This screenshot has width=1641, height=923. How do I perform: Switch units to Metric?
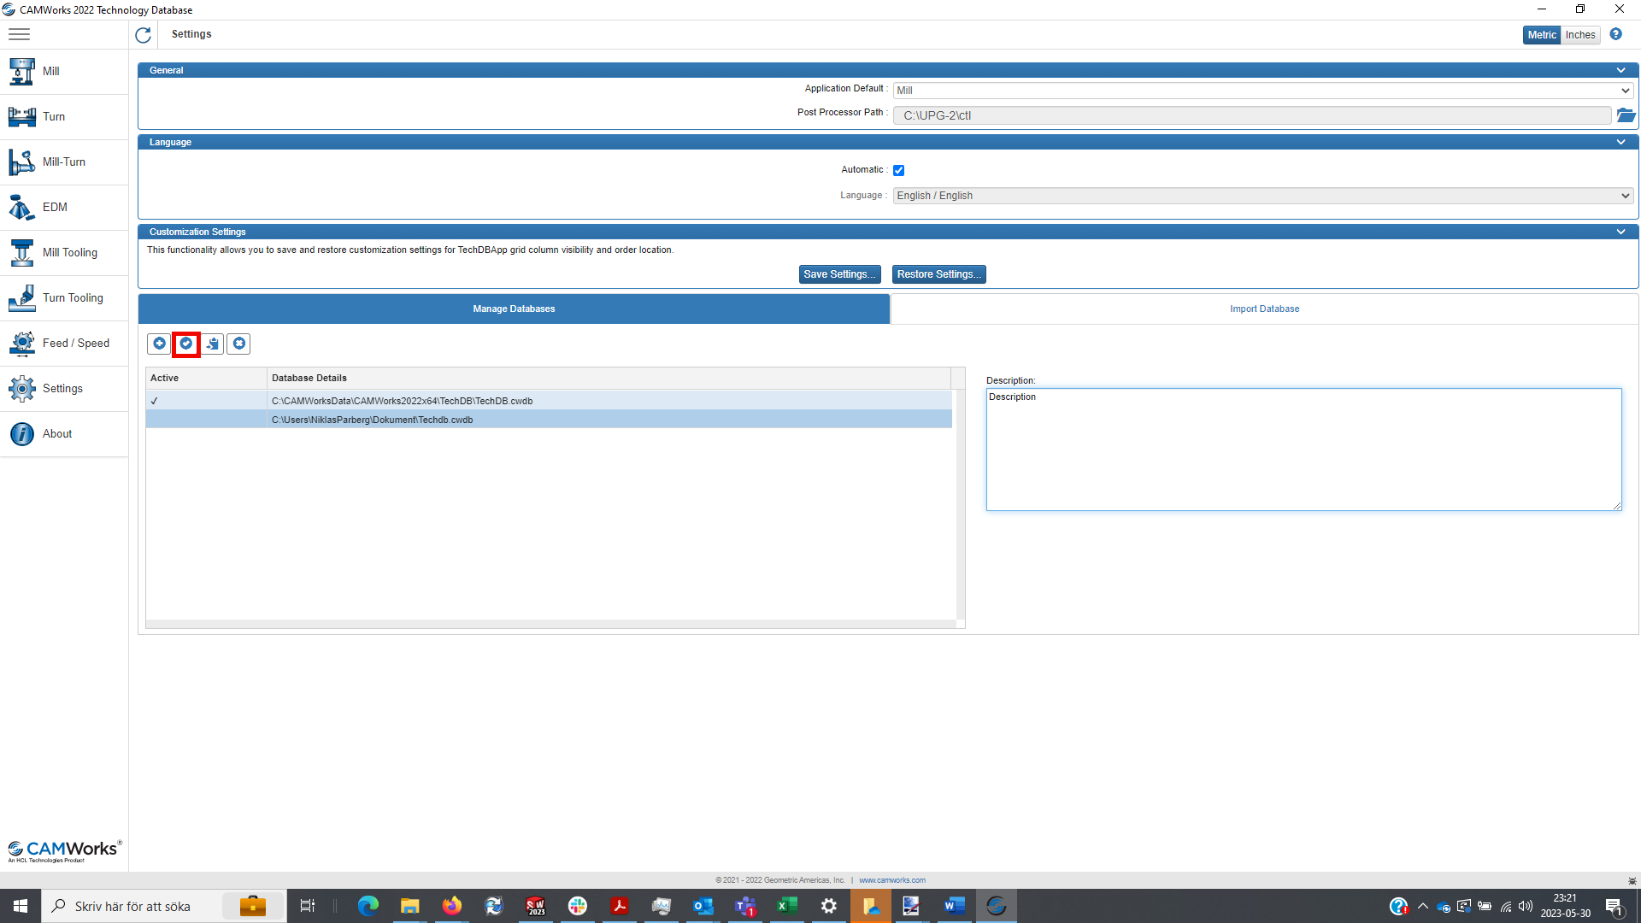[1542, 35]
